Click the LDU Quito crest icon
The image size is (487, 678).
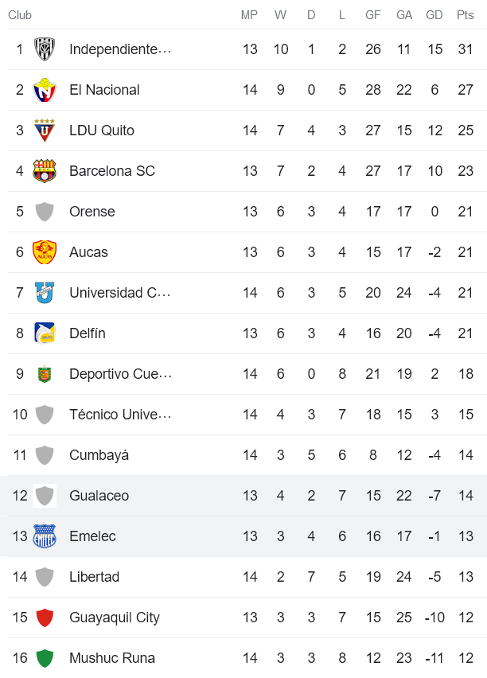click(x=45, y=131)
